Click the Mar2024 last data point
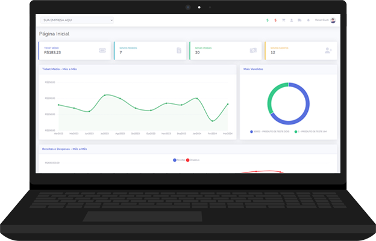 (x=228, y=104)
